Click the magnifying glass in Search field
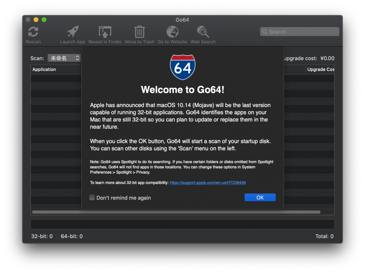365x273 pixels. click(x=265, y=32)
